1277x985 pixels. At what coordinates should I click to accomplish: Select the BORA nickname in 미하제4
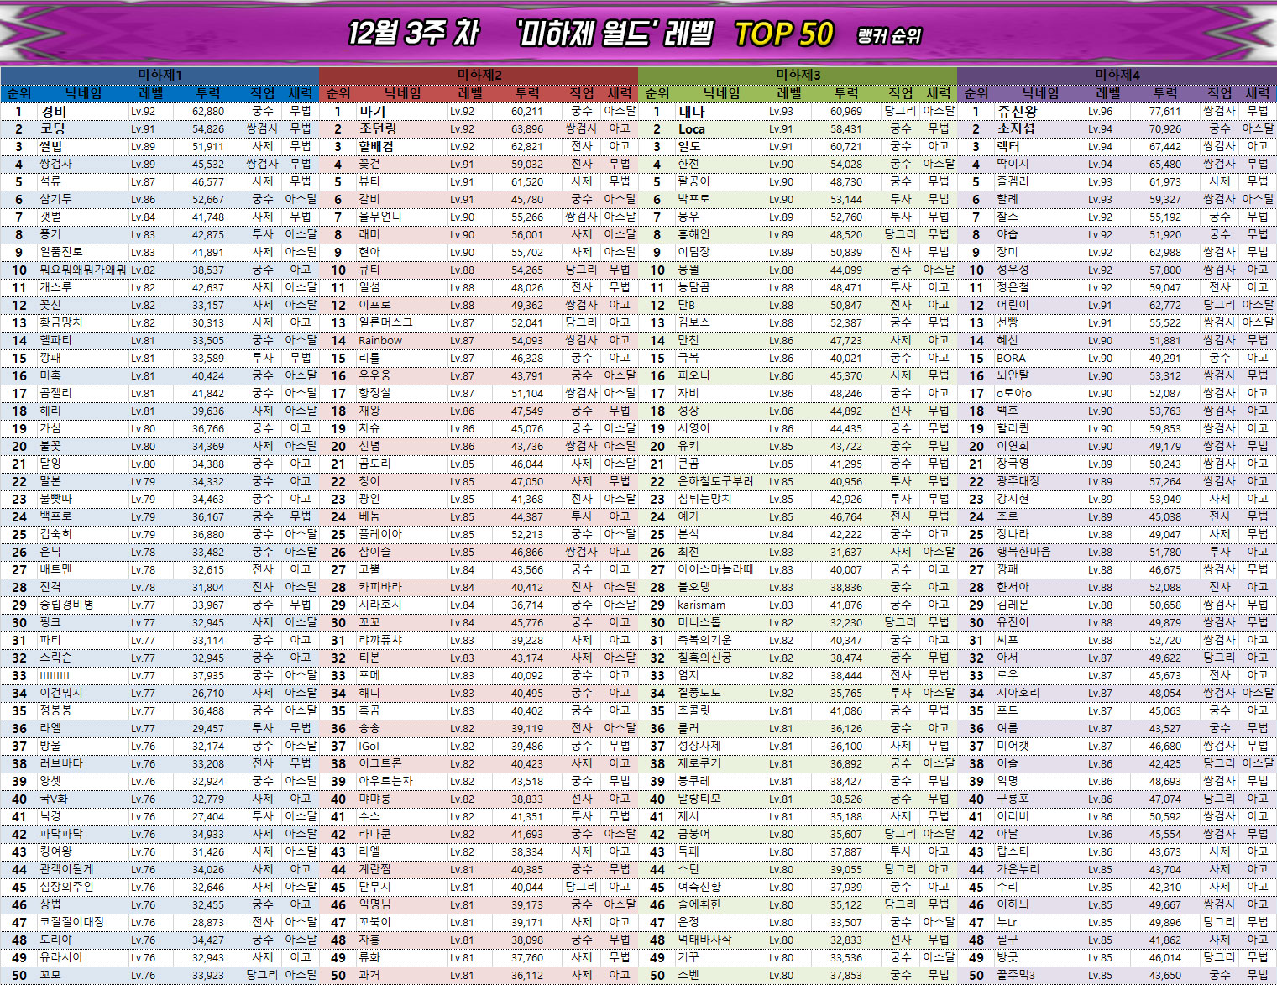point(1011,358)
